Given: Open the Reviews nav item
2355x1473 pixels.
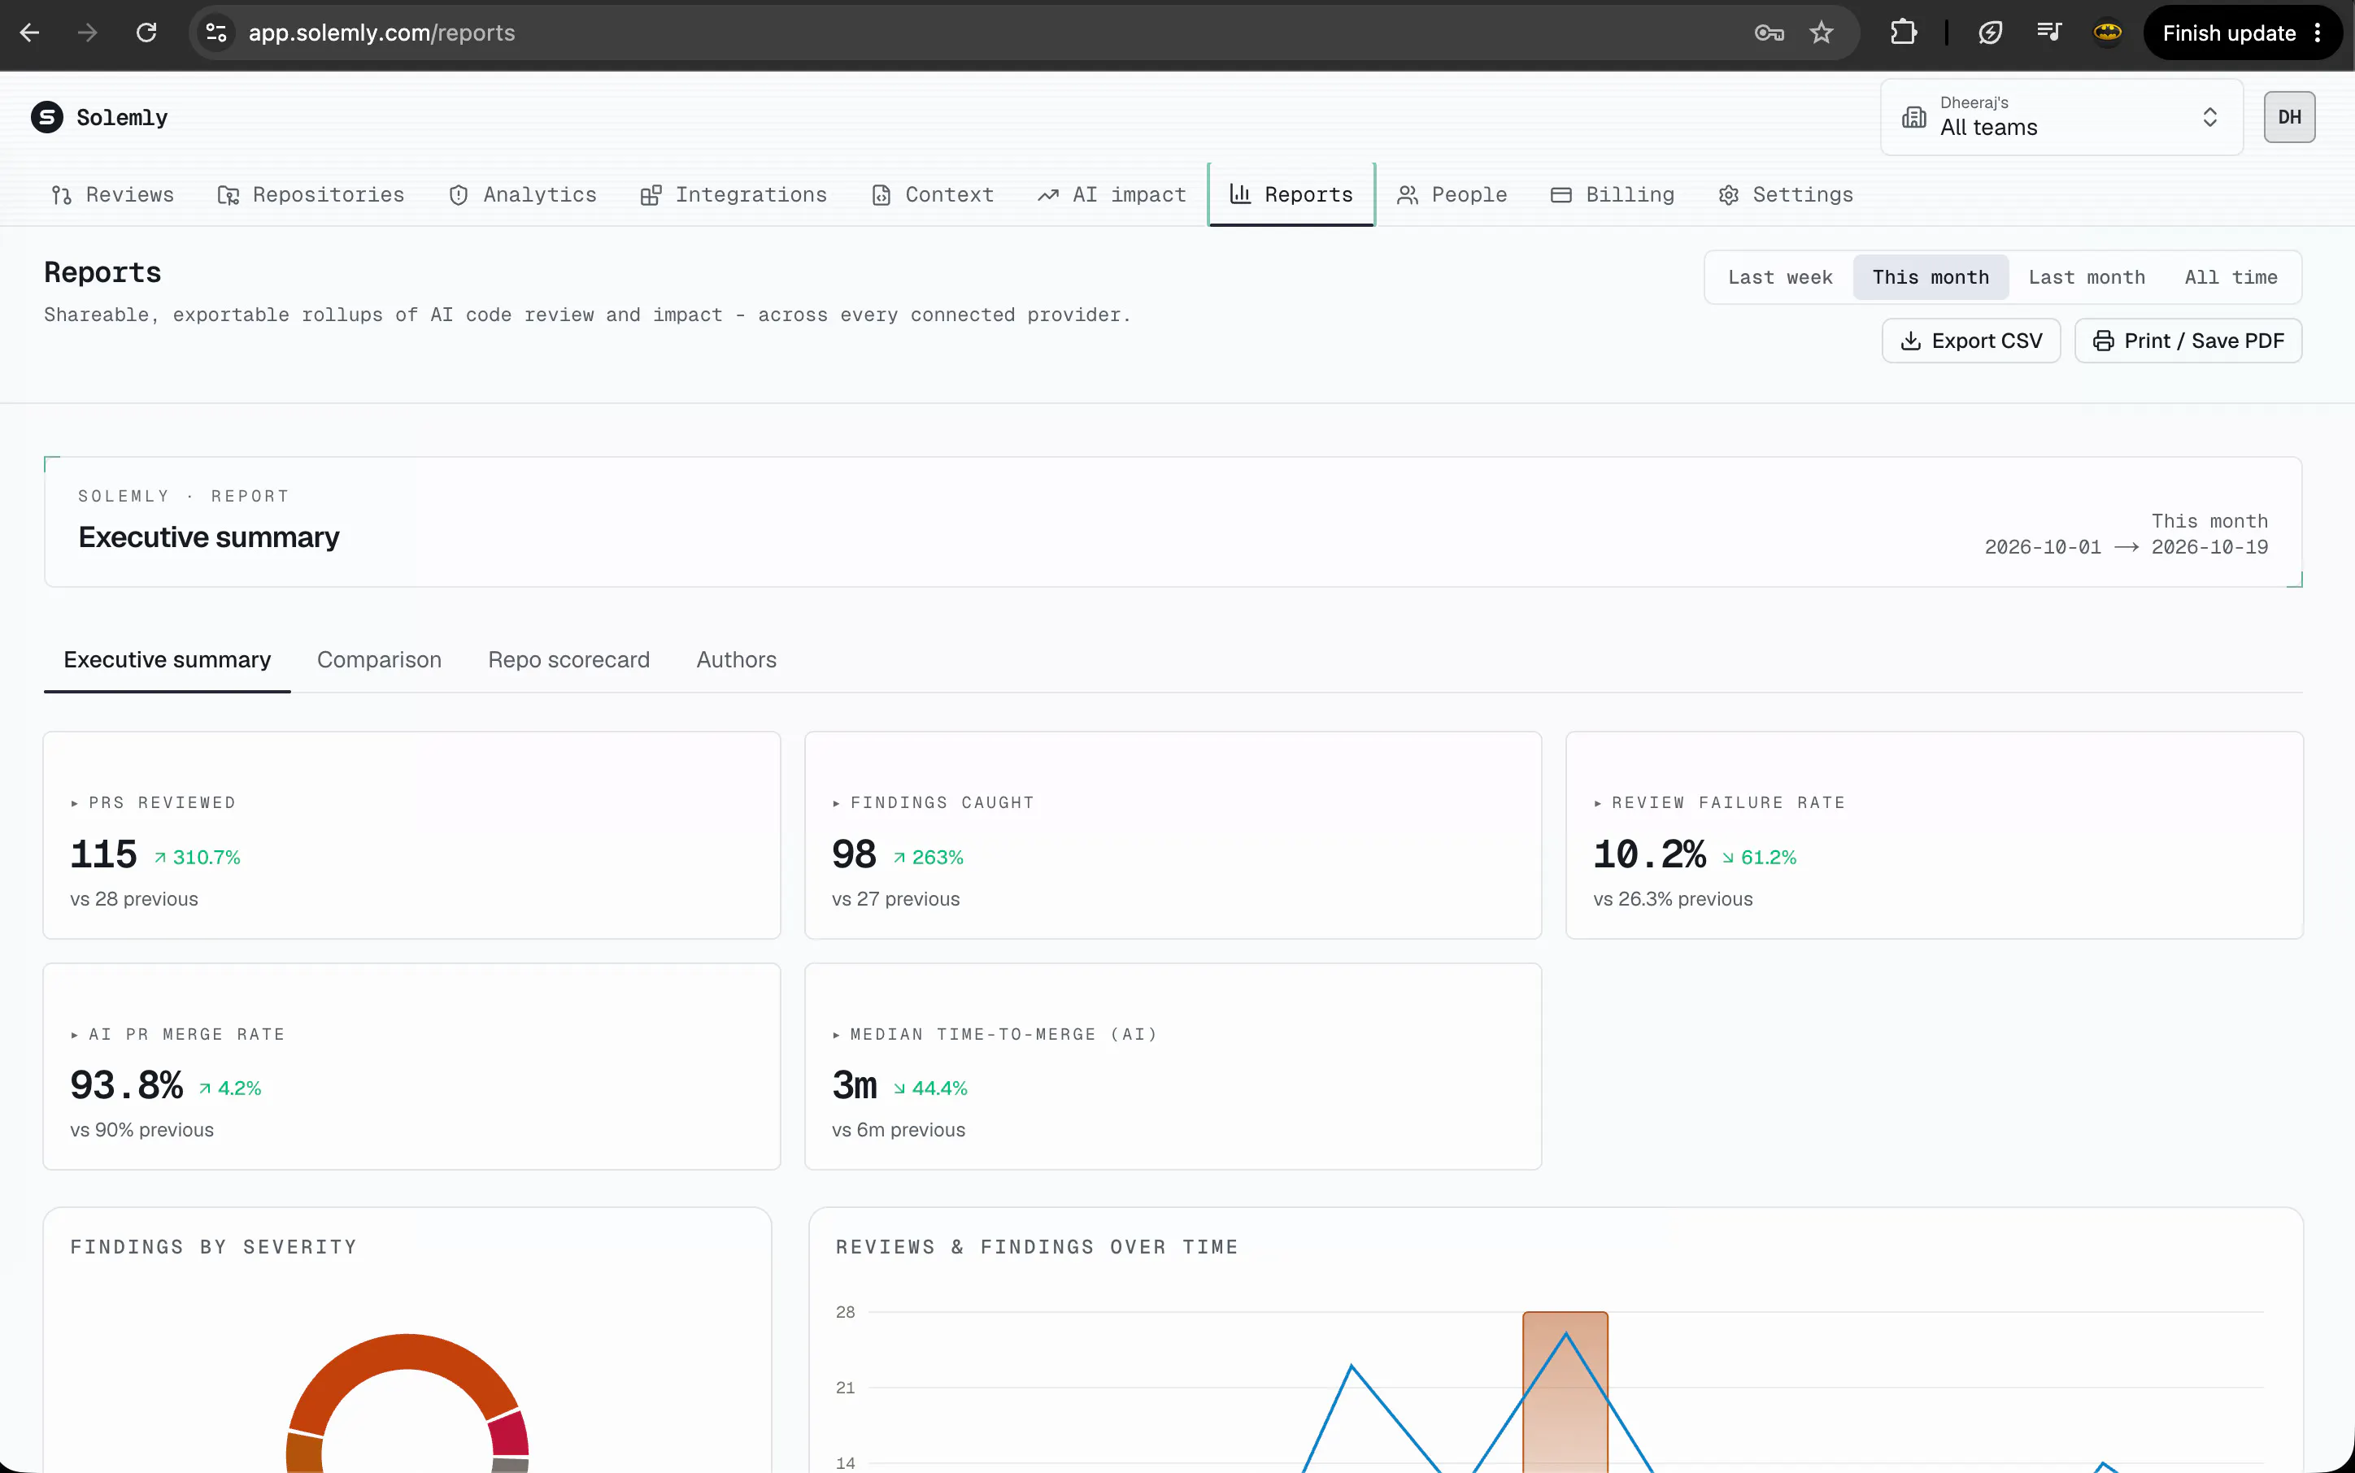Looking at the screenshot, I should tap(113, 195).
